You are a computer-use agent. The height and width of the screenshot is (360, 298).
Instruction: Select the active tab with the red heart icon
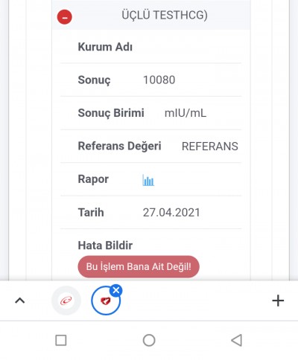106,300
